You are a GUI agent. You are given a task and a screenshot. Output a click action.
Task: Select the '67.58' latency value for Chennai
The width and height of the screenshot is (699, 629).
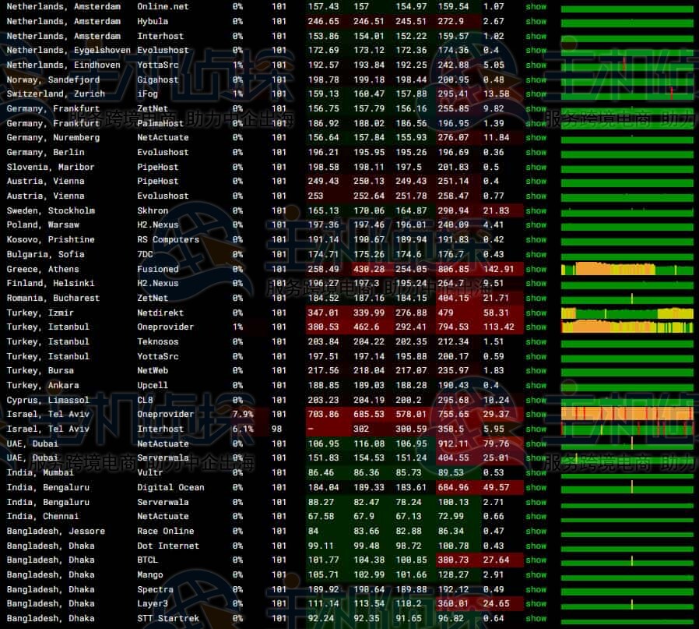point(321,517)
